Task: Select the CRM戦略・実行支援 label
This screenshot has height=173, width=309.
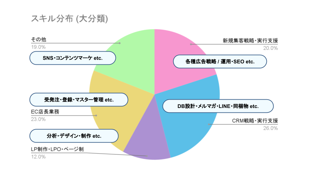Action: click(255, 121)
